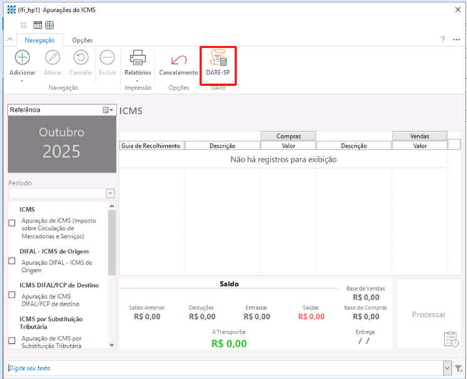Click the Compras column header

(288, 136)
